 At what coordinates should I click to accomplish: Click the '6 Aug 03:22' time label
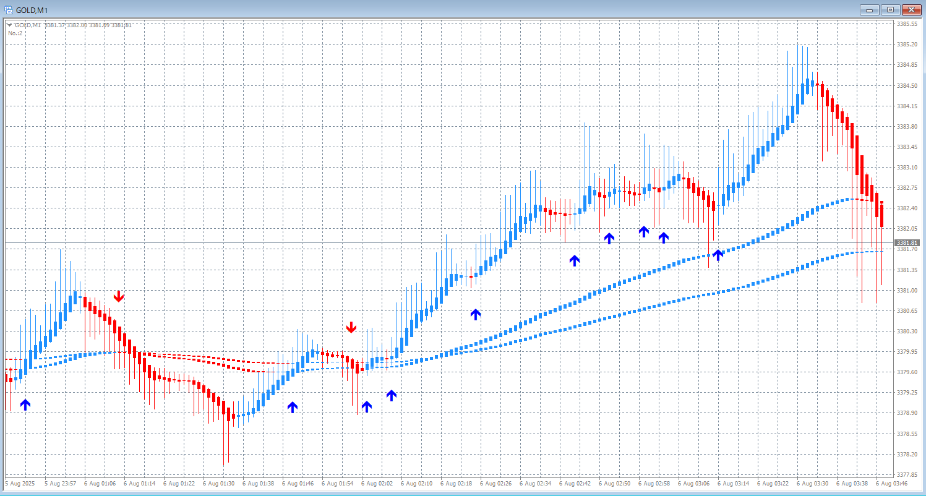pos(773,483)
